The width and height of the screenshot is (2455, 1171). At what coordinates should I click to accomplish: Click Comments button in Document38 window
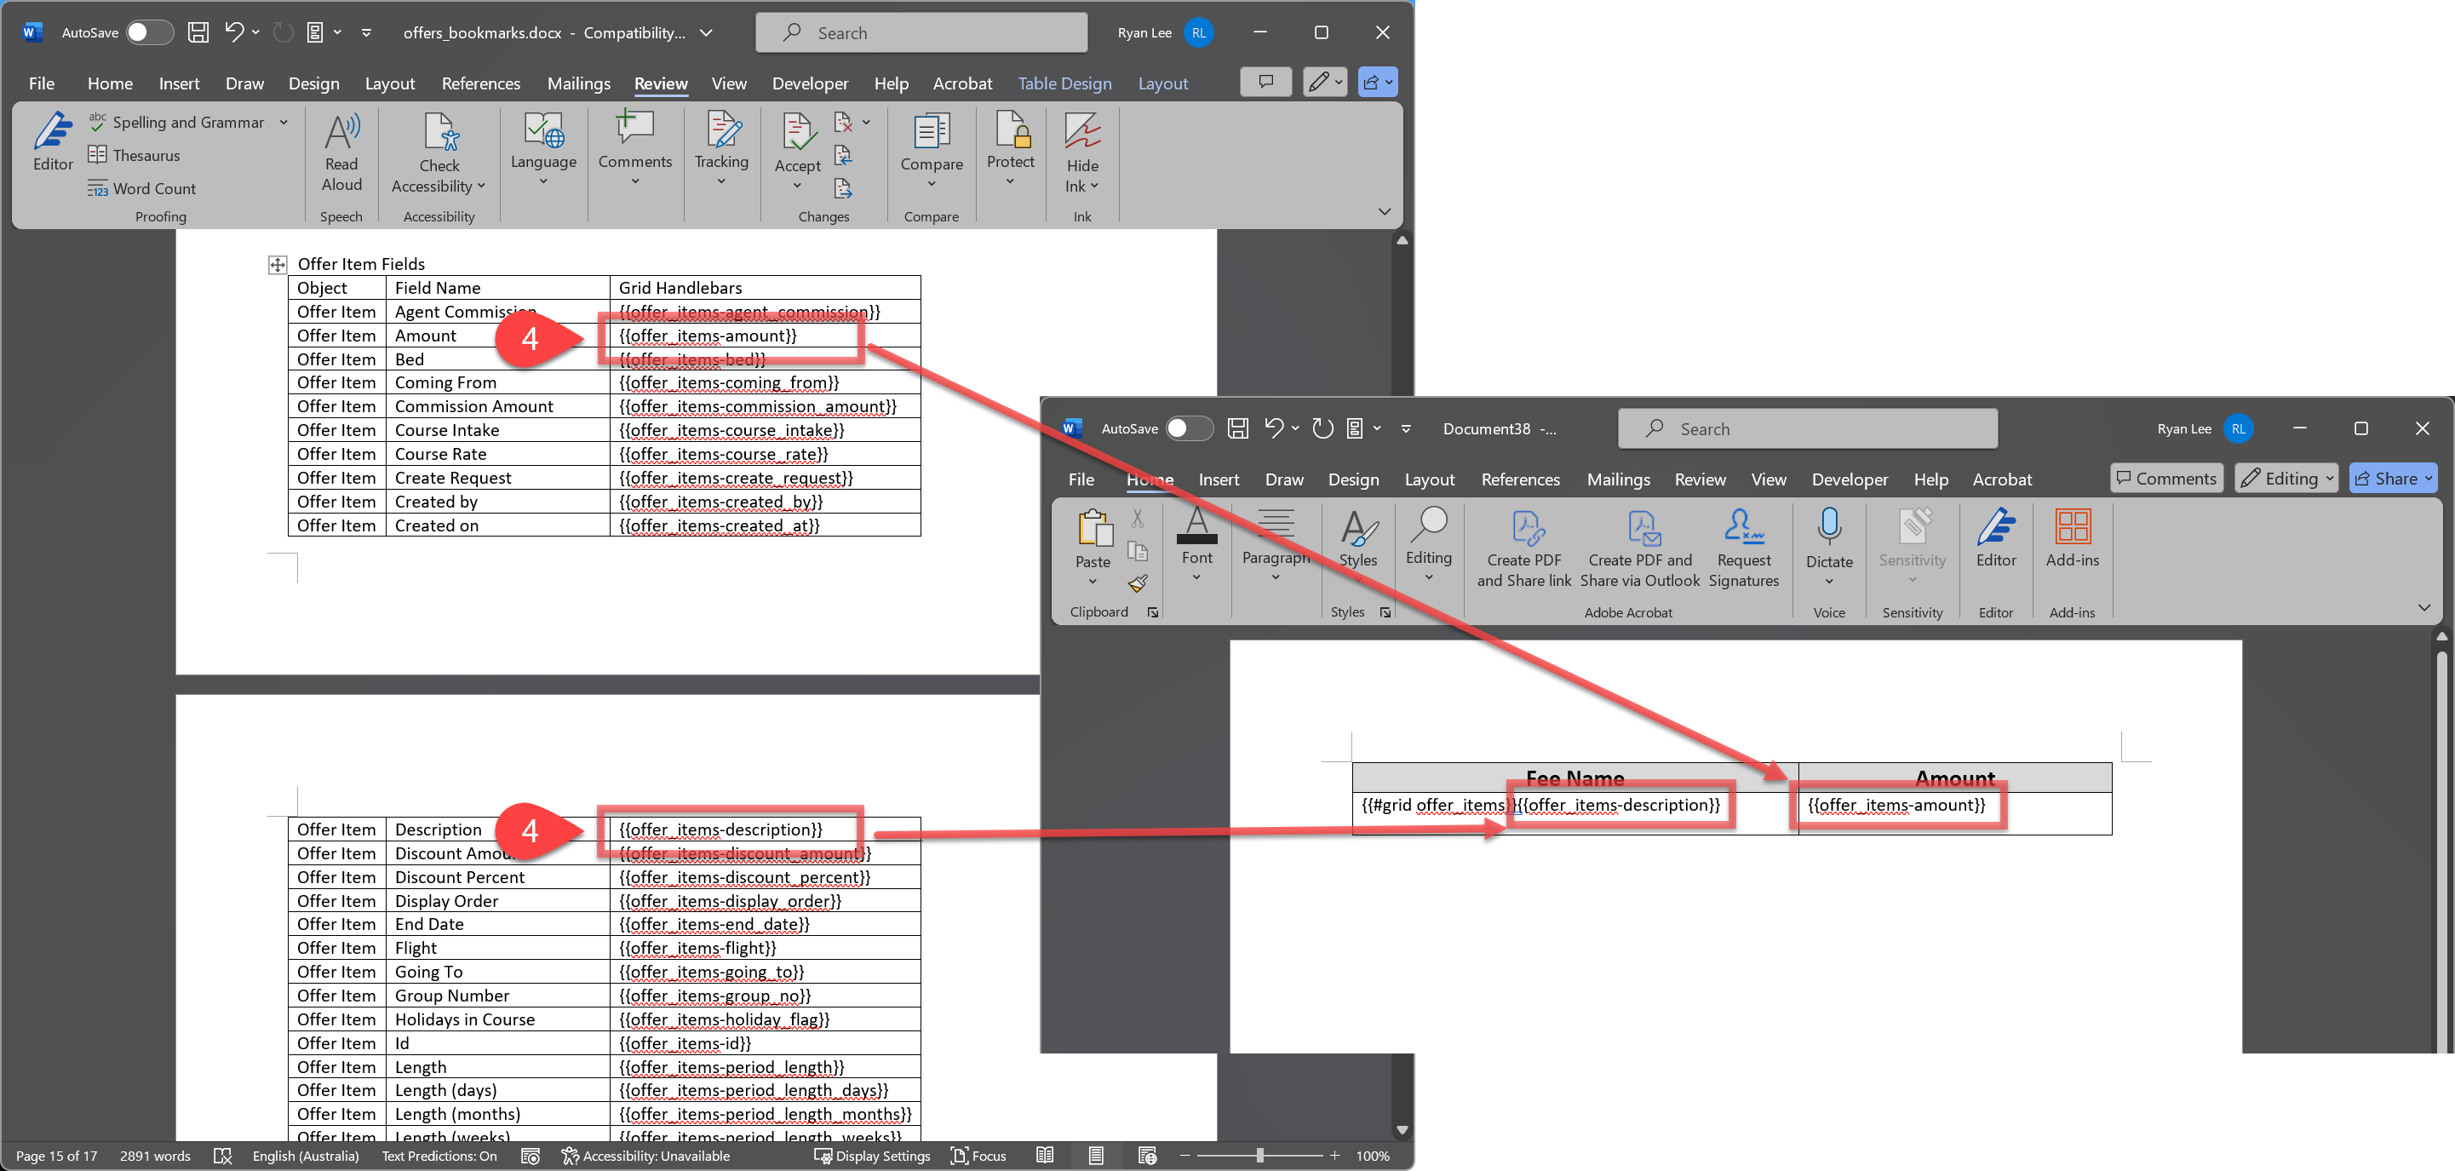[2165, 479]
